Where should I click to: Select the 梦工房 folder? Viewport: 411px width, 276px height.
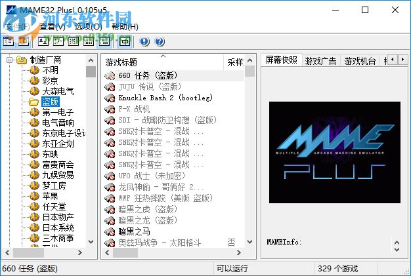[x=54, y=186]
